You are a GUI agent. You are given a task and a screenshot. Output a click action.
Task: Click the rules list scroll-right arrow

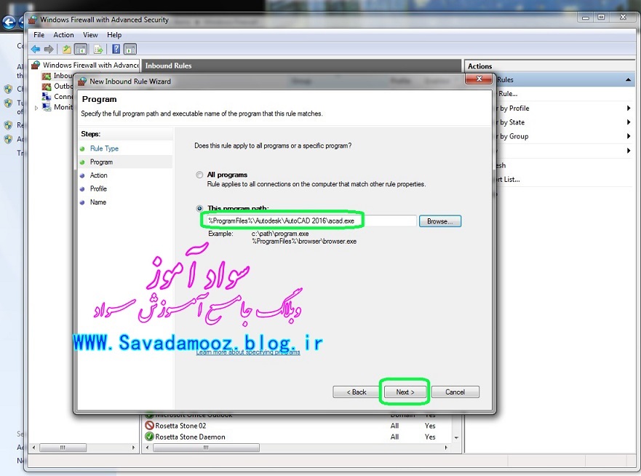(x=446, y=448)
